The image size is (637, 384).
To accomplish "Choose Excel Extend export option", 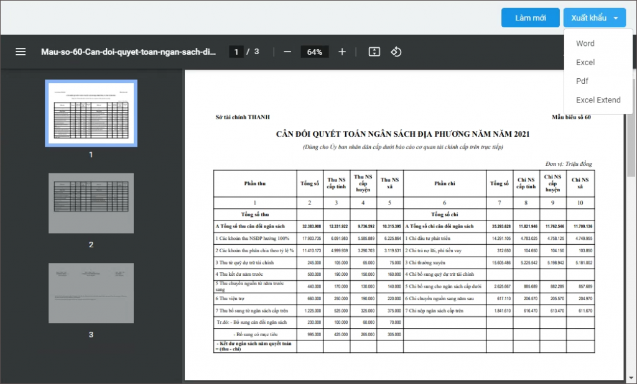I will tap(598, 99).
